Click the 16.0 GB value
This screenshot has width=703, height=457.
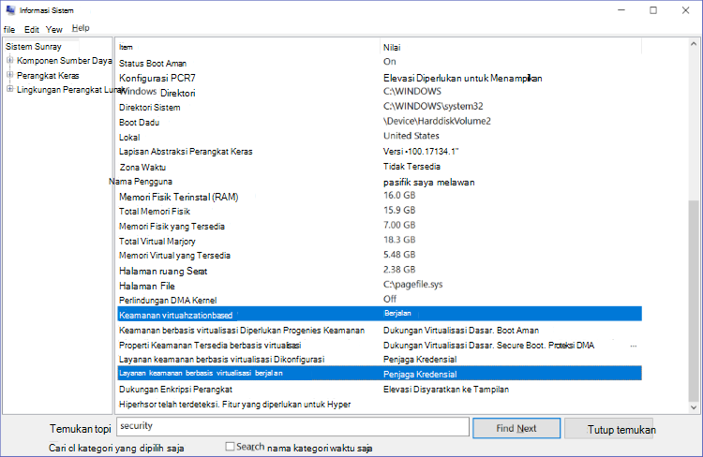[x=399, y=196]
